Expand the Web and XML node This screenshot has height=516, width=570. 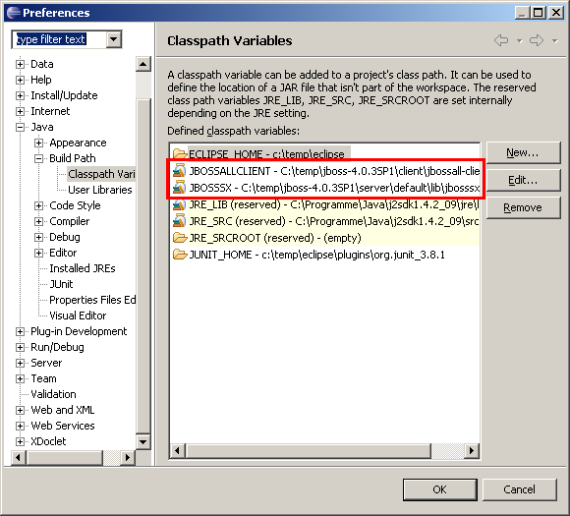(20, 410)
